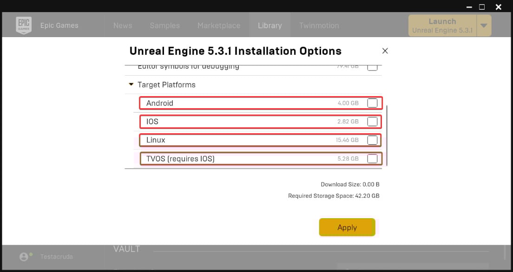Click the Download Size: 0.00 B text
Screen dimensions: 513x272
[350, 184]
